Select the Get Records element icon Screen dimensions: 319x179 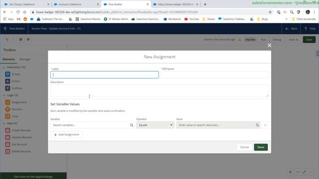point(7,144)
